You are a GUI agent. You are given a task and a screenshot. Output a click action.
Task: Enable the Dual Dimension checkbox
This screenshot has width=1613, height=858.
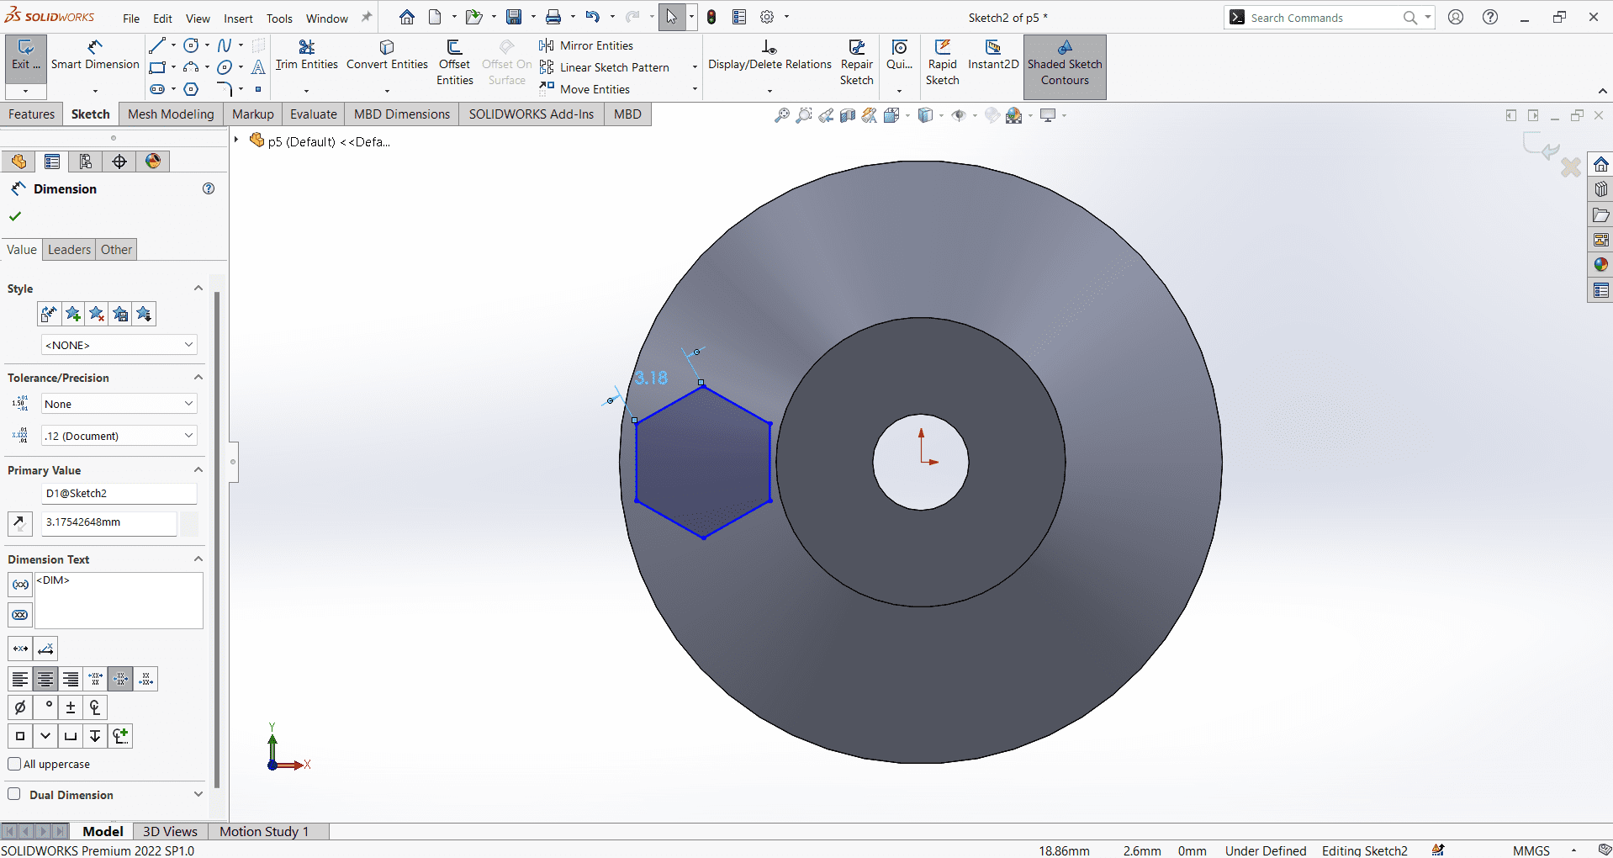point(14,794)
